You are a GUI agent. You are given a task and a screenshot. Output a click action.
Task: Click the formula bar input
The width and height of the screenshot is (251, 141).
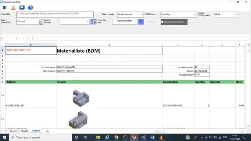[x=143, y=38]
